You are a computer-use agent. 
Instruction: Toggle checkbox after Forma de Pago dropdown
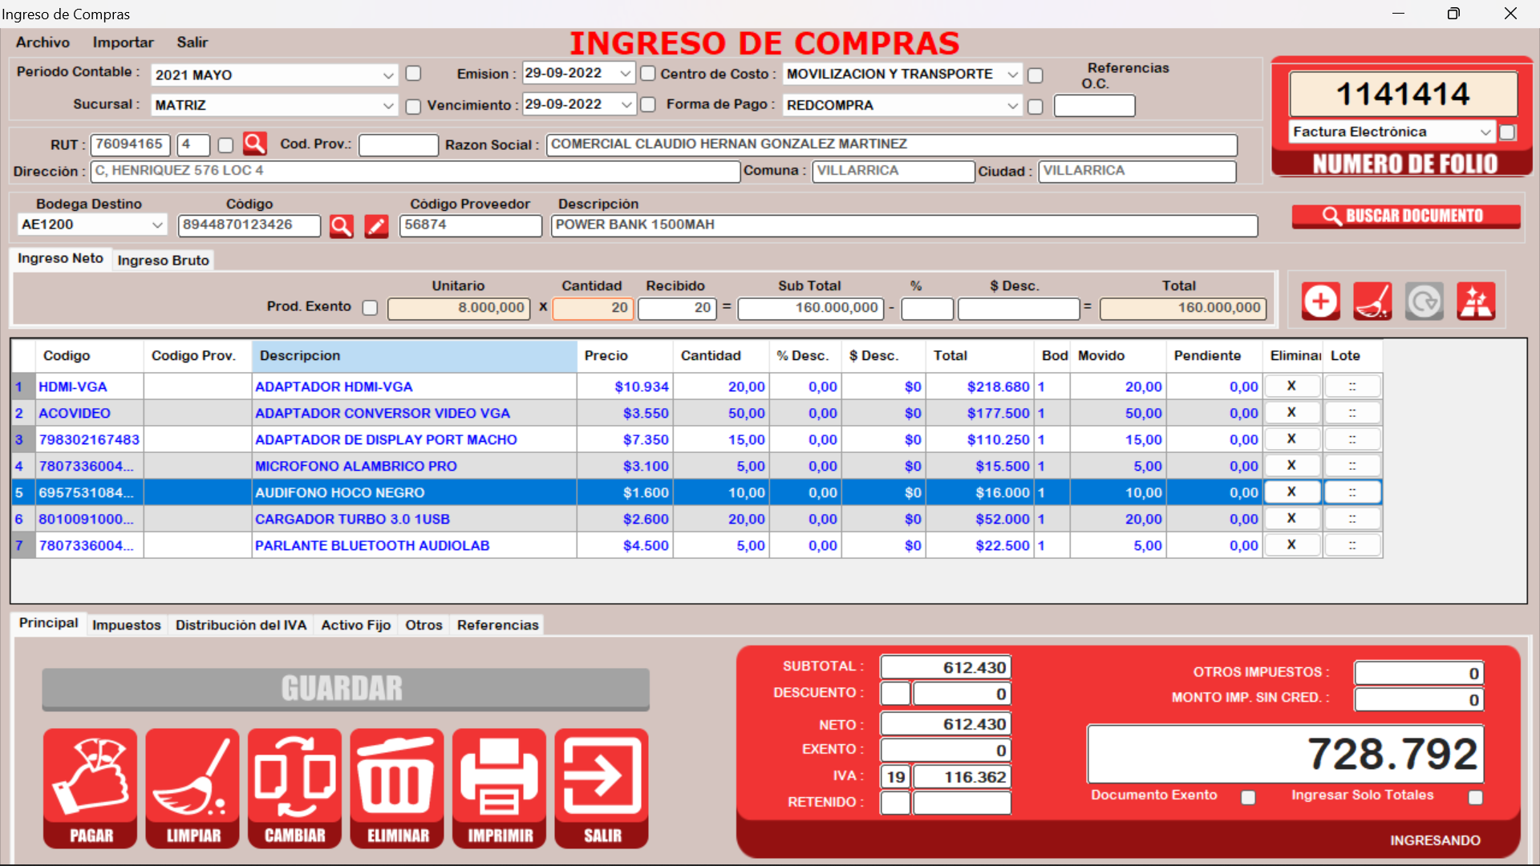(1035, 107)
